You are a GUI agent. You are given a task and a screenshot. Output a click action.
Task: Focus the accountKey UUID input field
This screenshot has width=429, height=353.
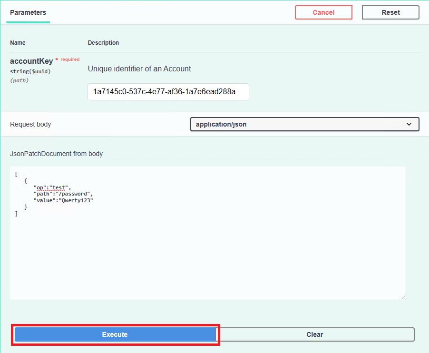pyautogui.click(x=168, y=92)
